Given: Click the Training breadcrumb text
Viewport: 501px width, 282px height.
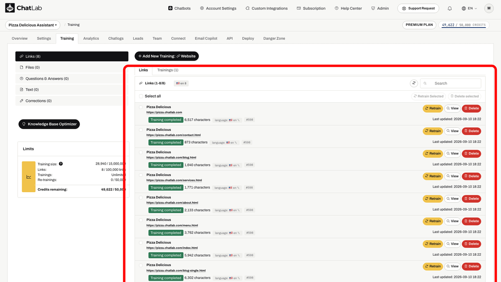Looking at the screenshot, I should click(x=73, y=25).
